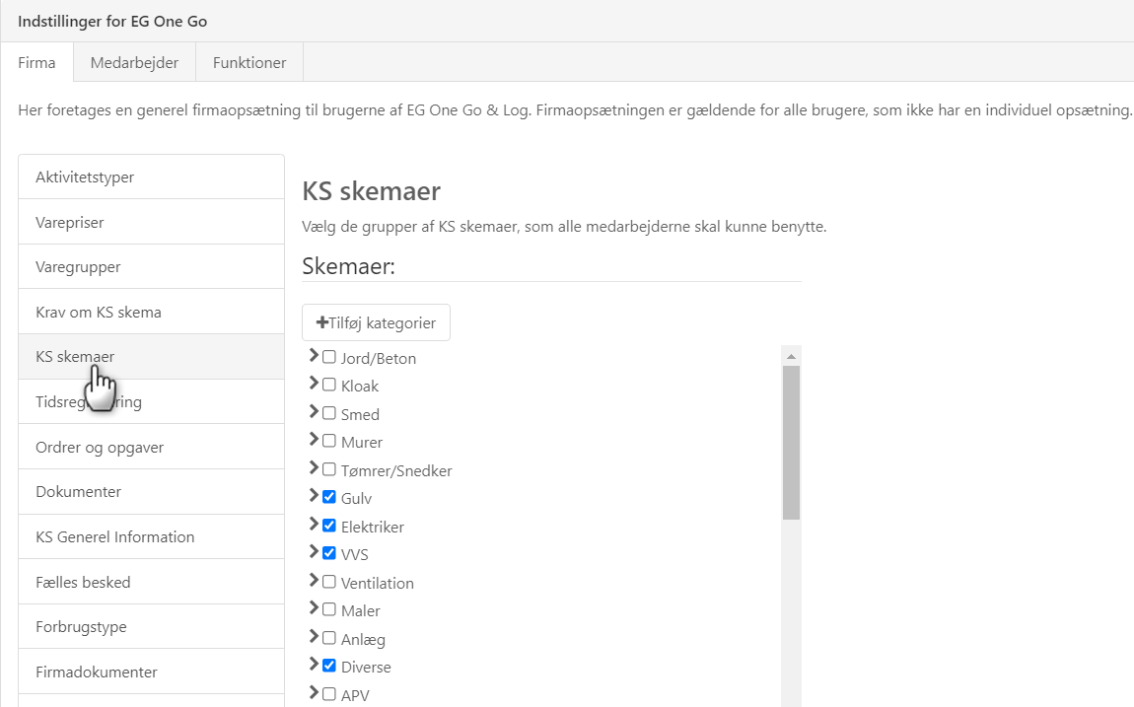This screenshot has height=707, width=1134.
Task: Open the Firmadokumenter sidebar item
Action: (151, 672)
